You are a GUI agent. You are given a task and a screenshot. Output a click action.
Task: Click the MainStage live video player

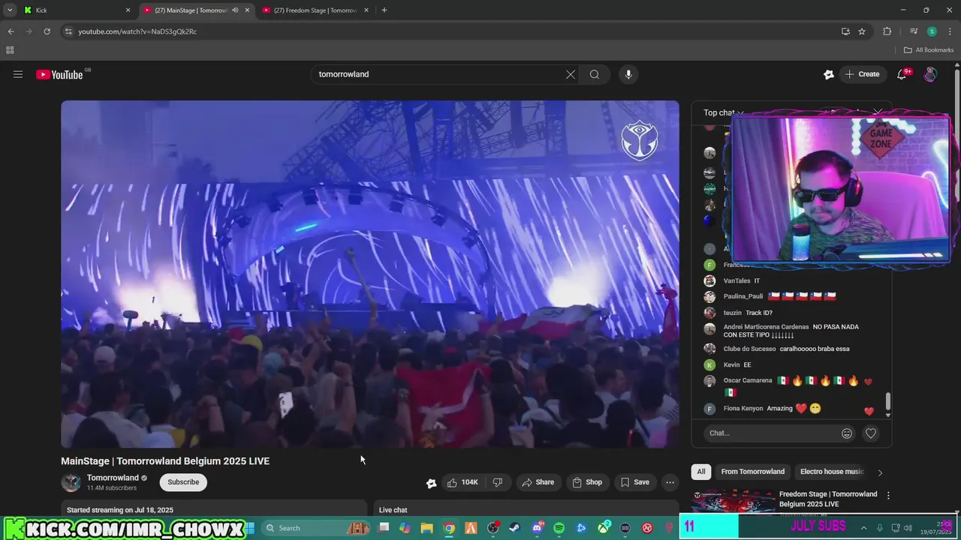[x=370, y=274]
